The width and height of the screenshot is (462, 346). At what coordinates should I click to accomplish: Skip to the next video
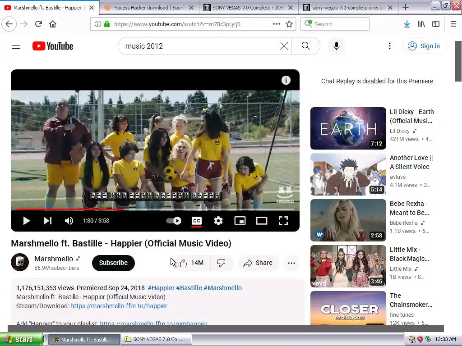tap(48, 221)
